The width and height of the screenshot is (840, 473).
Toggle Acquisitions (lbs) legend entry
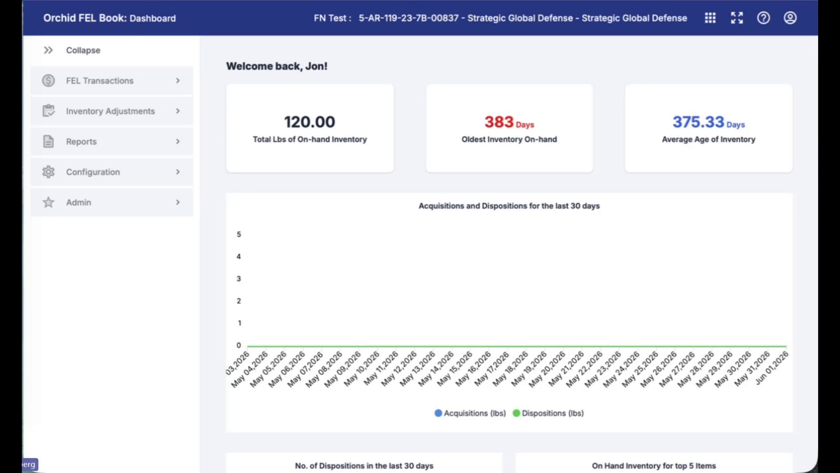point(470,413)
